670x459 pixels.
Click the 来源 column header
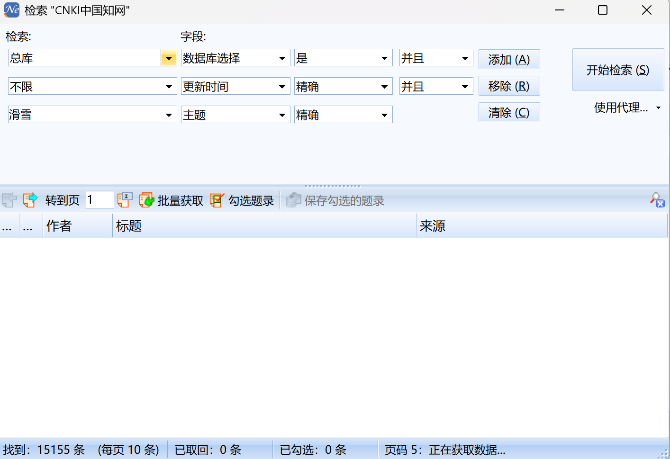coord(542,226)
